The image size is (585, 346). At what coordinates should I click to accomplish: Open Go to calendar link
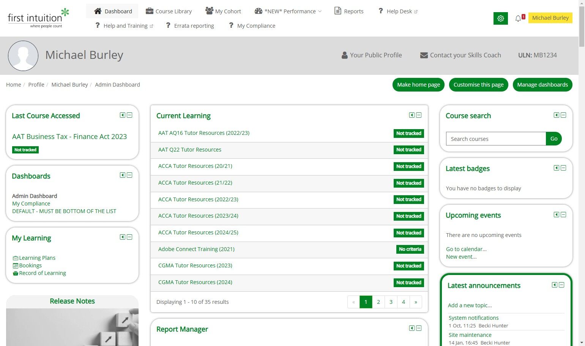[x=466, y=249]
